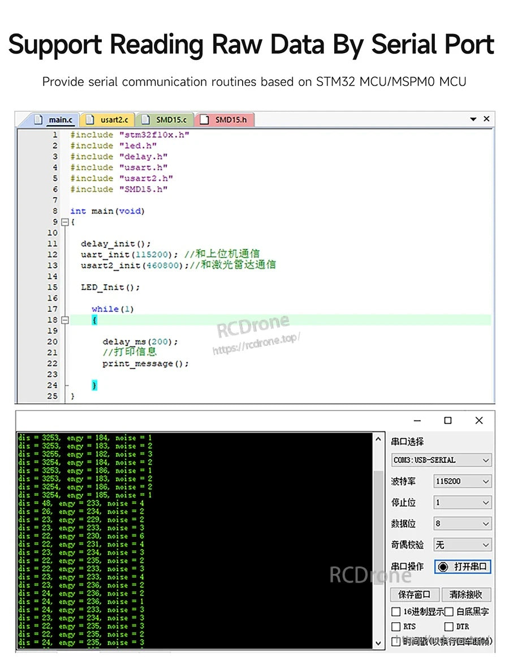Click the line 'uart_init(115200);'

tap(130, 255)
